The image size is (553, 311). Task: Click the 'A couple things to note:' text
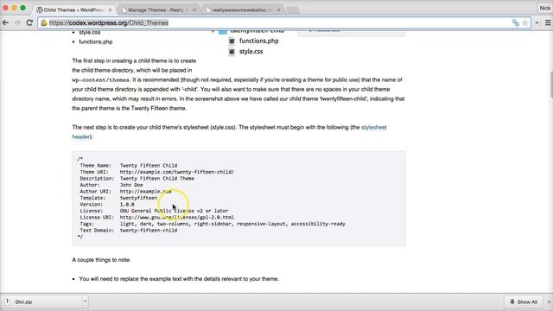point(101,260)
